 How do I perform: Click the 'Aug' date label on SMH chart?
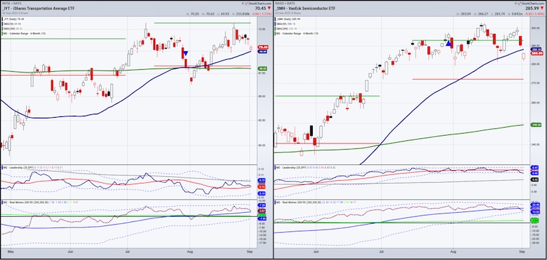453,251
